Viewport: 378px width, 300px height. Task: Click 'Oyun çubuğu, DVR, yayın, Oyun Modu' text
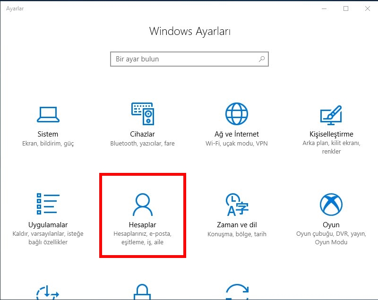point(331,238)
